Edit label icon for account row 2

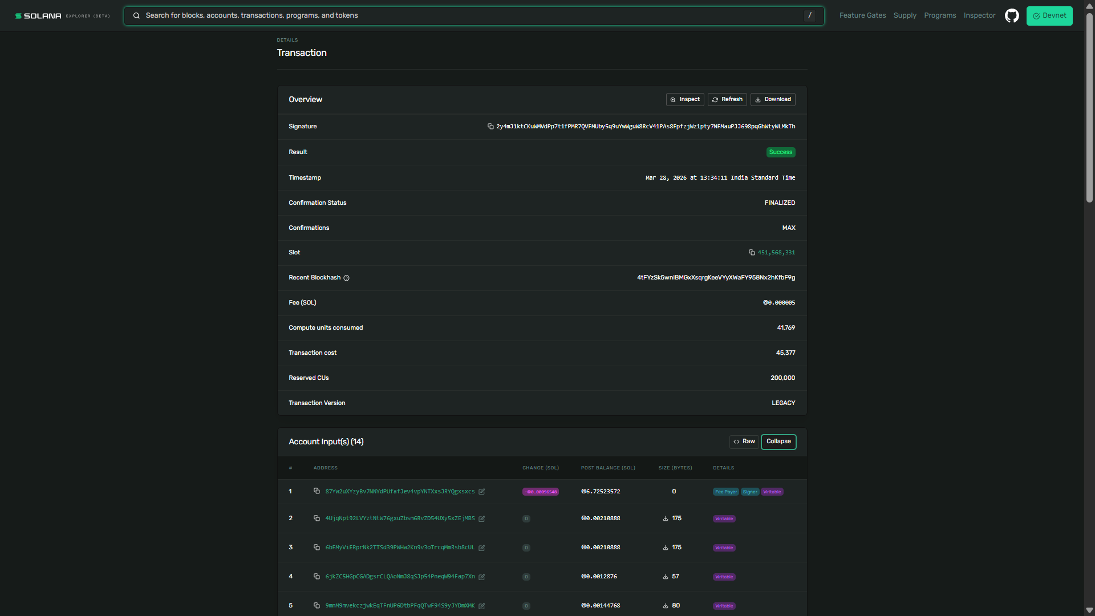click(482, 519)
